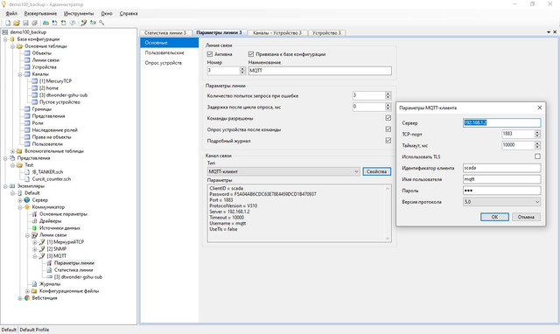Click the Пароль input field

click(501, 191)
